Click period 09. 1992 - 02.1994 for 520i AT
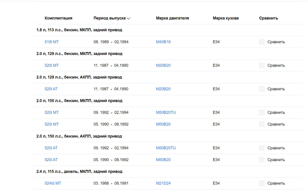 tap(111, 148)
